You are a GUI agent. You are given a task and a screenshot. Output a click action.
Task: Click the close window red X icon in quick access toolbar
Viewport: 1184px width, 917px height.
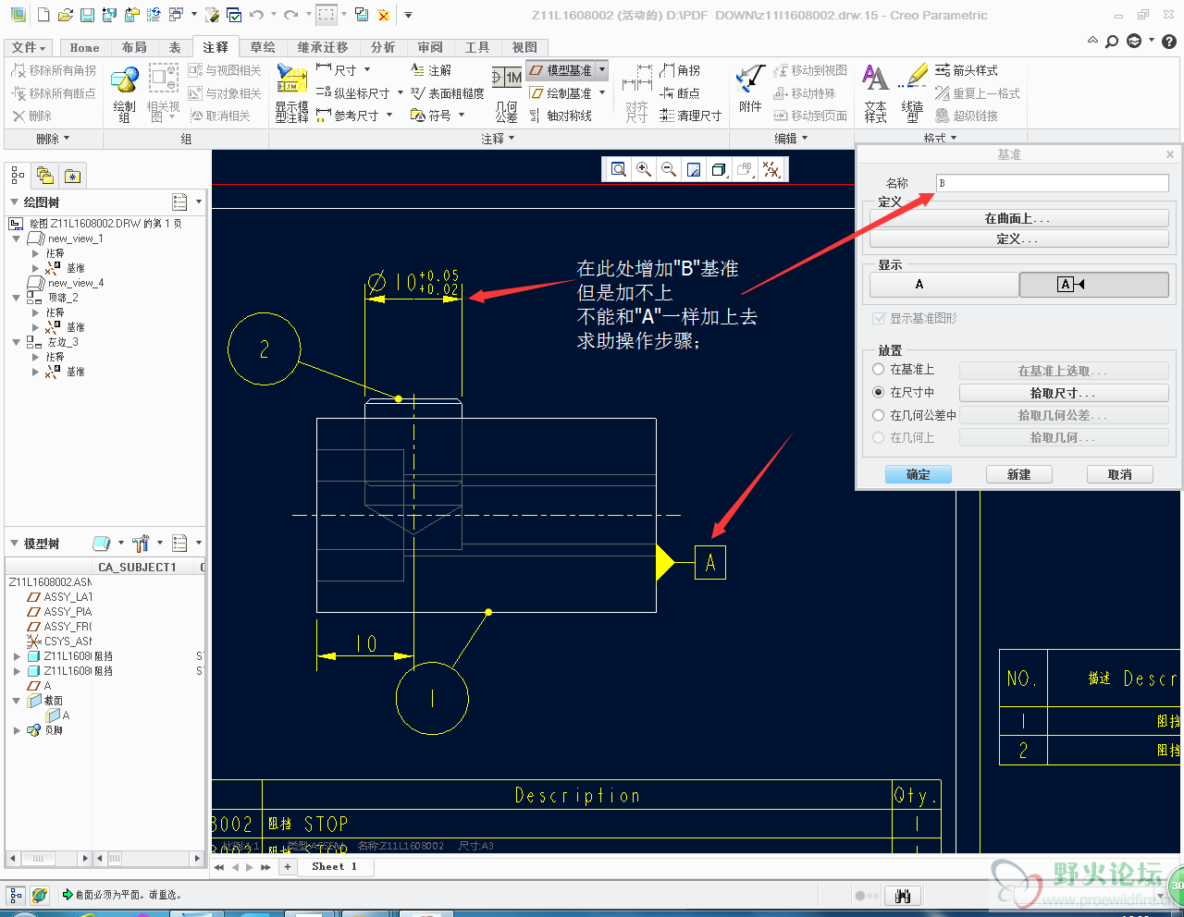click(384, 15)
